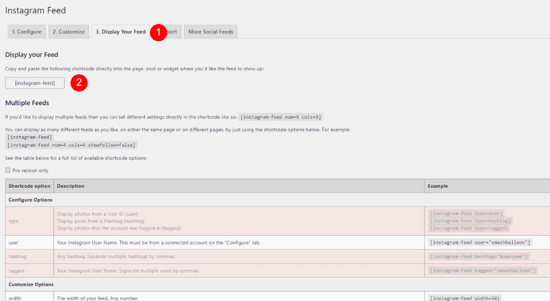The image size is (550, 301).
Task: Switch to the 2. Customize tab
Action: click(68, 32)
